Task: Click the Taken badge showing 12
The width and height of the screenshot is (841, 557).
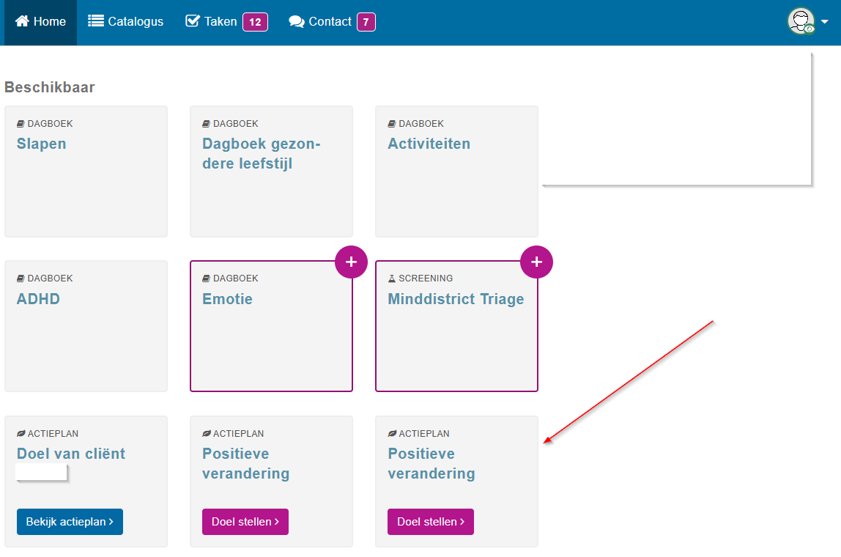Action: 255,22
